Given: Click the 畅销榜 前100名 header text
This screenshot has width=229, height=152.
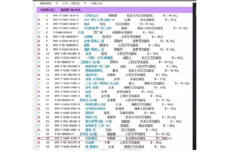Looking at the screenshot, I should pos(70,10).
